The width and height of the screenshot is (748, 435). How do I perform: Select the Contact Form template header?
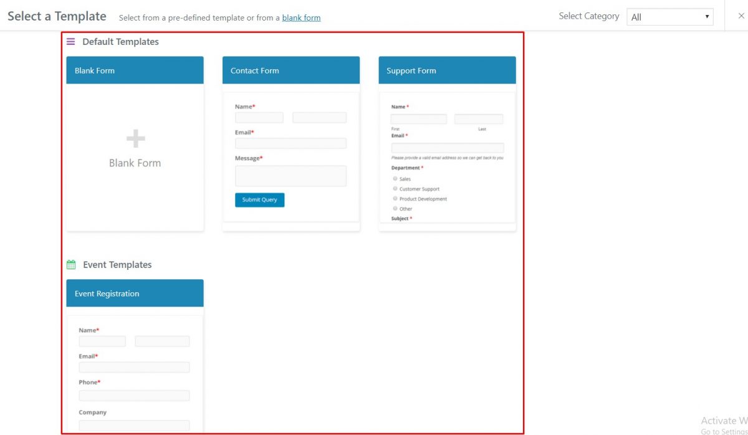pyautogui.click(x=290, y=70)
